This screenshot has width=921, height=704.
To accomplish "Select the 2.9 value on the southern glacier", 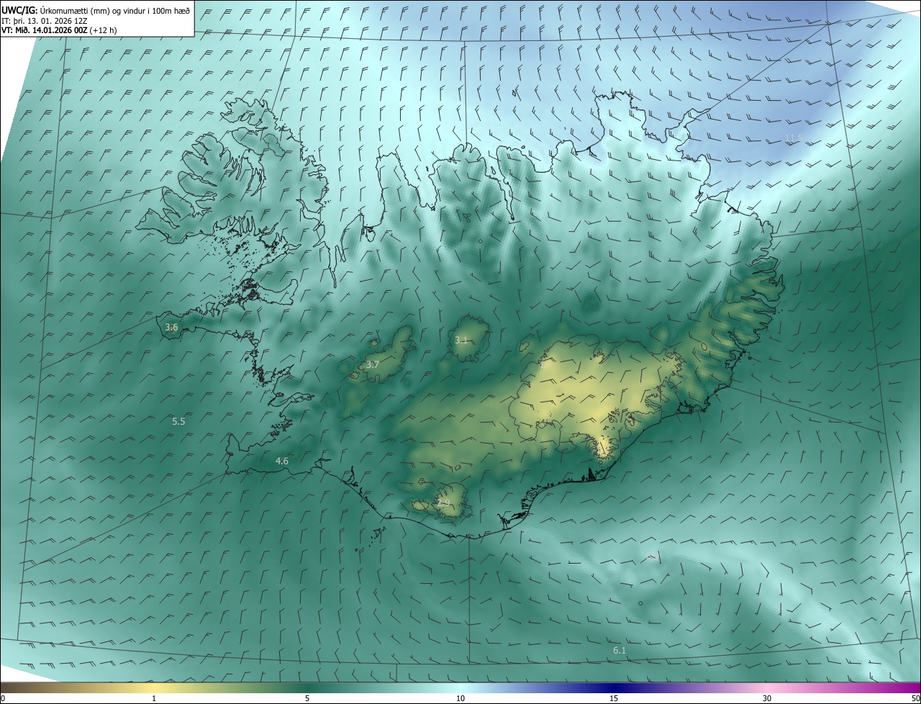I will tap(443, 502).
